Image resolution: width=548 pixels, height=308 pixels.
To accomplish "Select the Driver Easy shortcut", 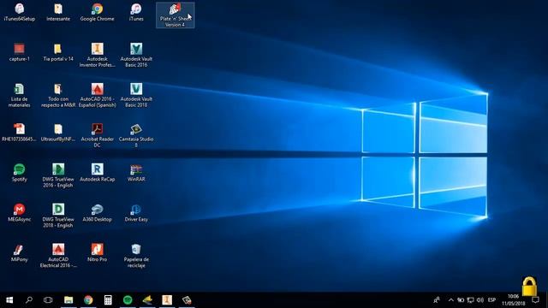I will tap(136, 213).
